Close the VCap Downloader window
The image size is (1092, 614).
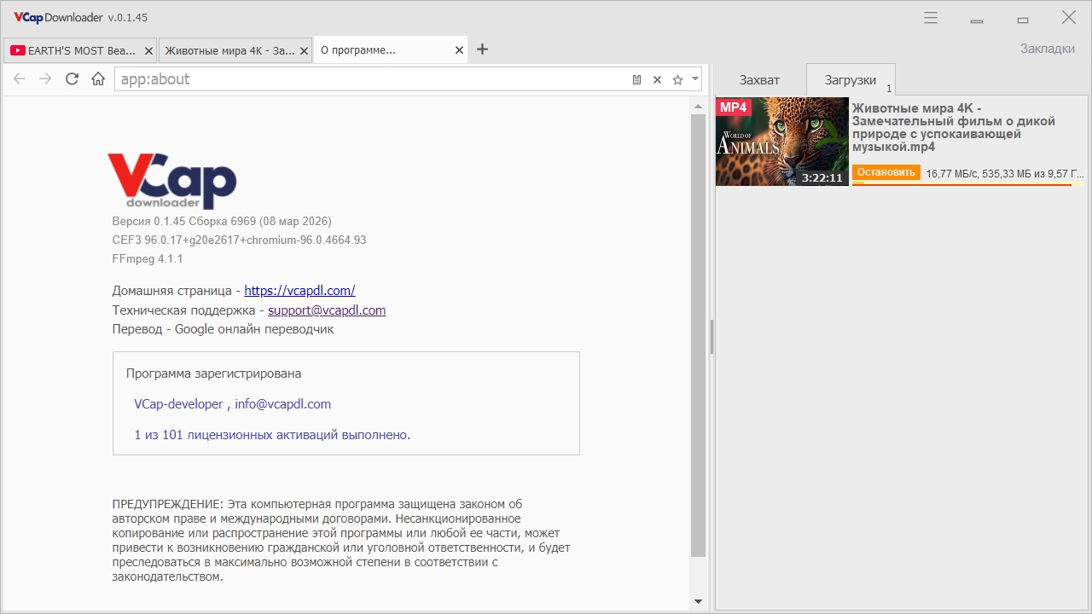(x=1068, y=18)
